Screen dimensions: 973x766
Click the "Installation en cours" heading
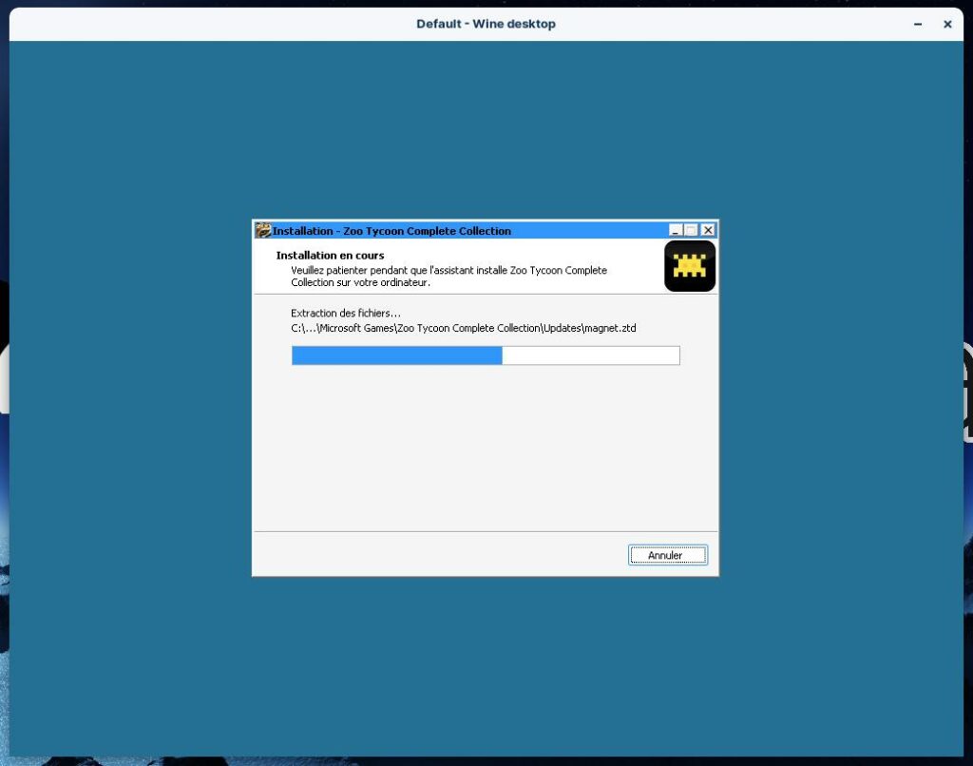coord(330,256)
